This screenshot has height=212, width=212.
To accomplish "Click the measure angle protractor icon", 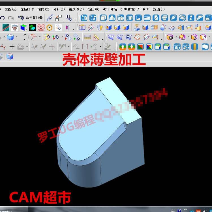I will (96, 37).
